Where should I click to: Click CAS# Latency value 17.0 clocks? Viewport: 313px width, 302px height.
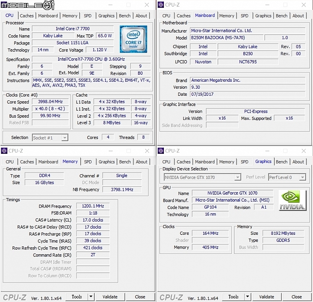(x=93, y=220)
